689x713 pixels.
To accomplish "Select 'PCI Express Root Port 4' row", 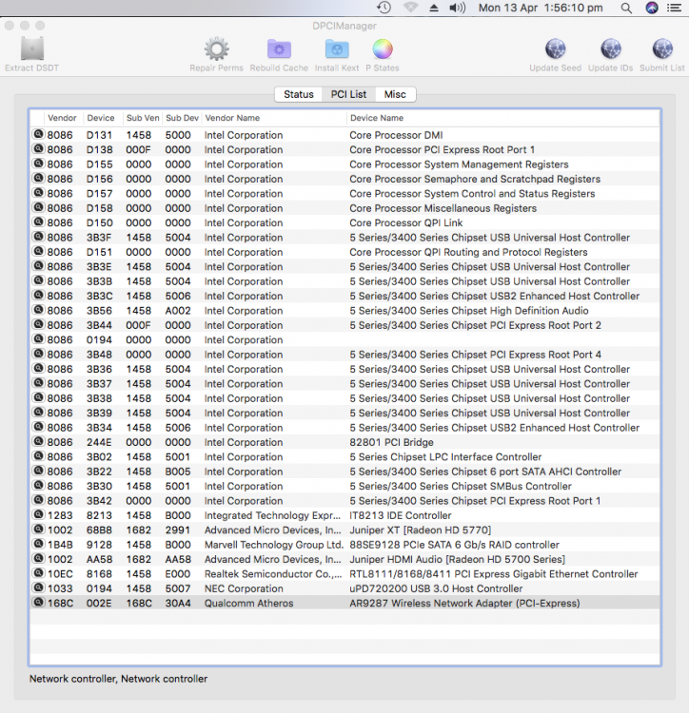I will (344, 355).
